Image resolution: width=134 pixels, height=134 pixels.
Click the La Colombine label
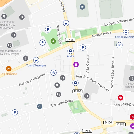[x=9, y=74]
